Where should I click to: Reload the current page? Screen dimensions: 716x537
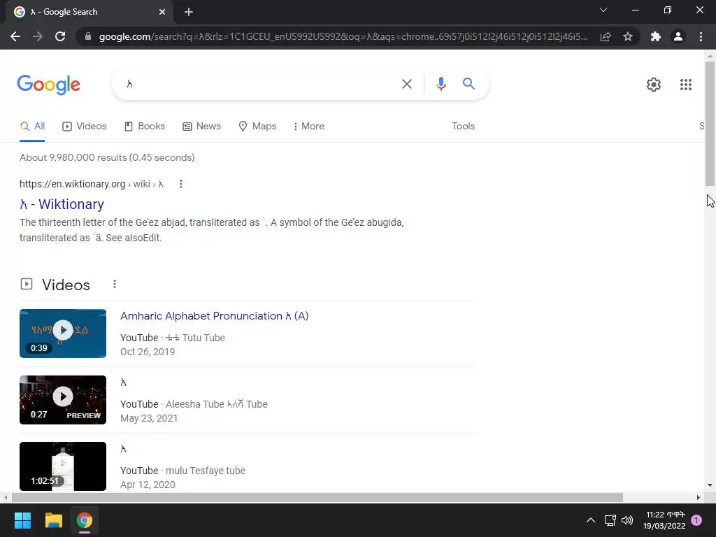[x=60, y=36]
